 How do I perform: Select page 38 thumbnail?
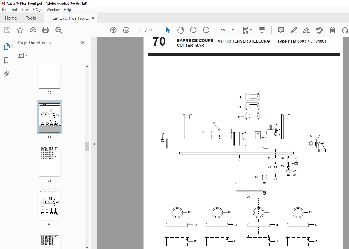(50, 117)
